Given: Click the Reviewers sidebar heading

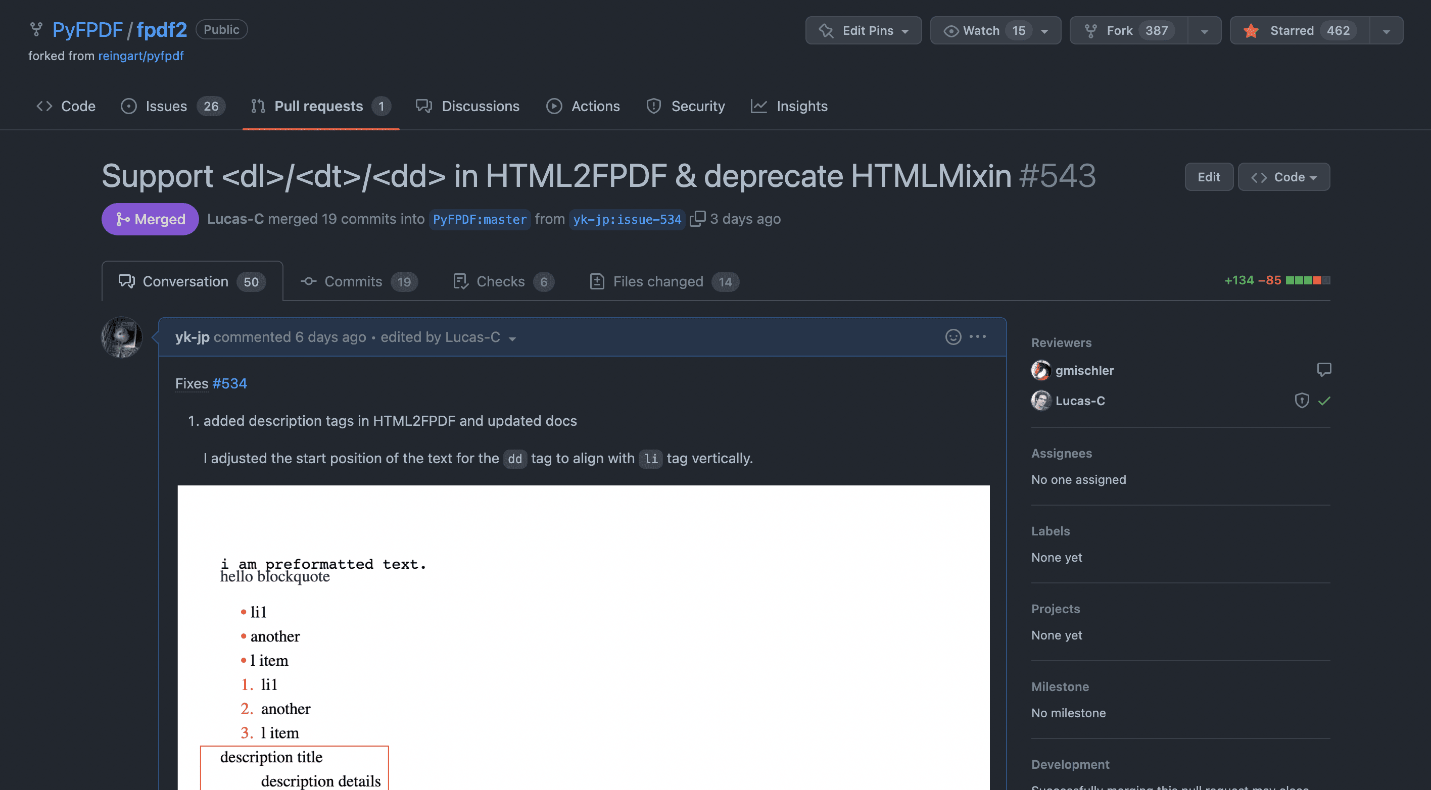Looking at the screenshot, I should click(x=1061, y=342).
